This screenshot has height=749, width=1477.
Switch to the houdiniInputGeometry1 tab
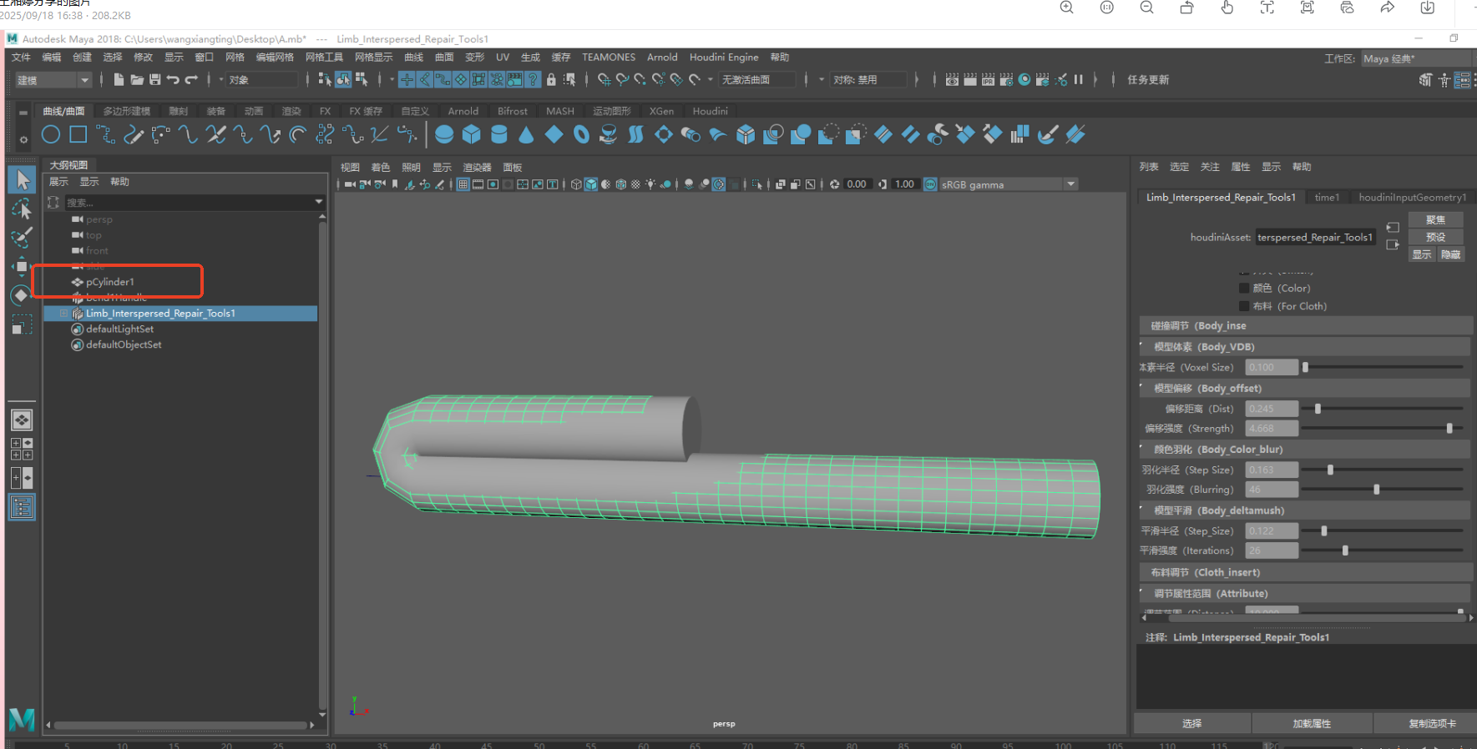(x=1411, y=198)
